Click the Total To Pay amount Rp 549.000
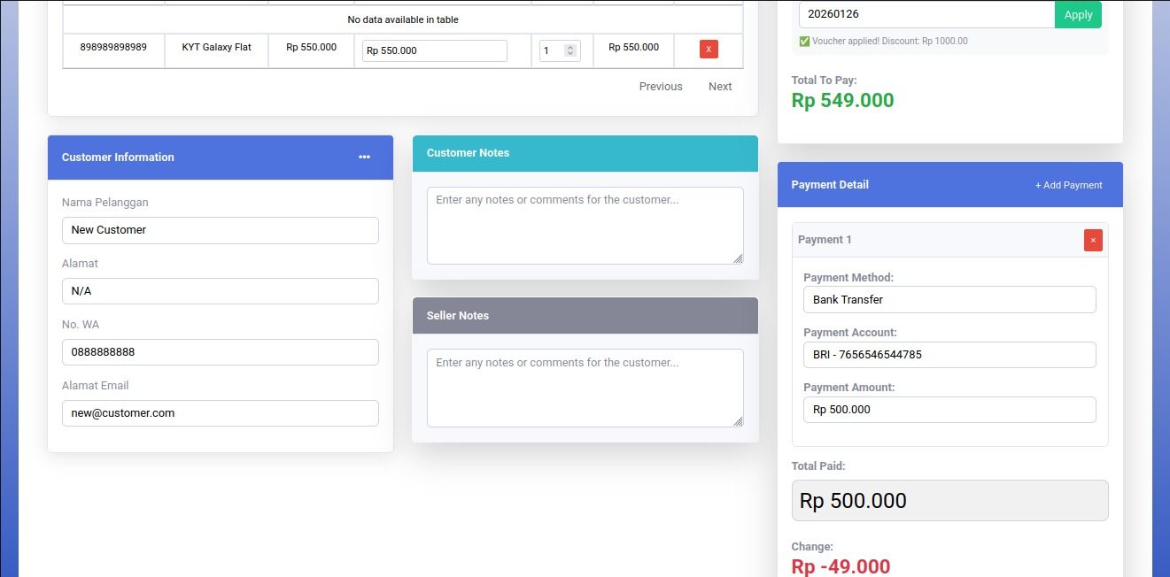 pos(842,100)
